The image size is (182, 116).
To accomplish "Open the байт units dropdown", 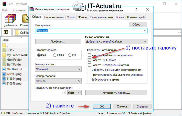I will (74, 93).
